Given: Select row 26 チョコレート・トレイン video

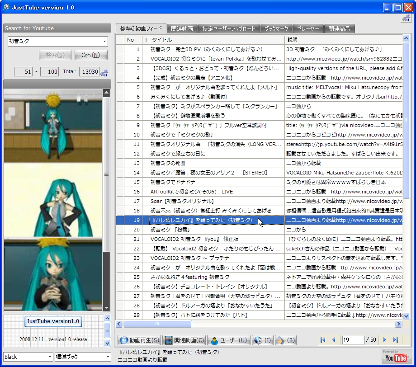Looking at the screenshot, I should (259, 287).
